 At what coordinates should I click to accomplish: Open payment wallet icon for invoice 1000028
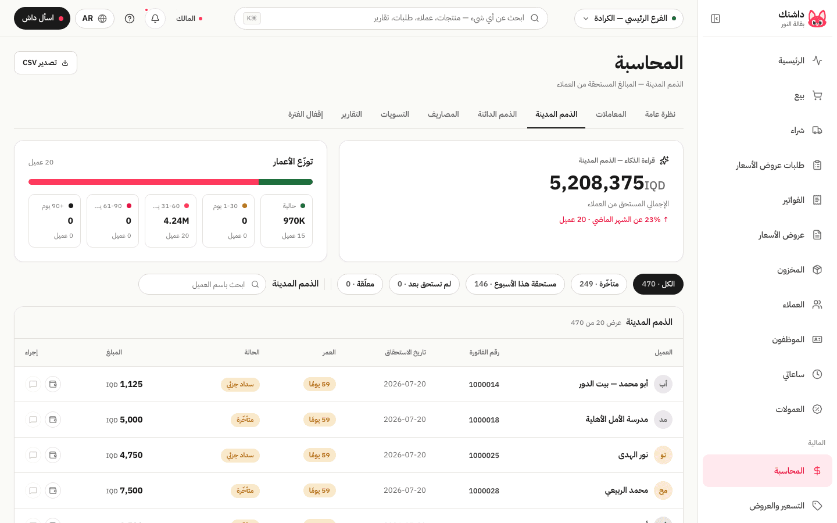pyautogui.click(x=53, y=490)
